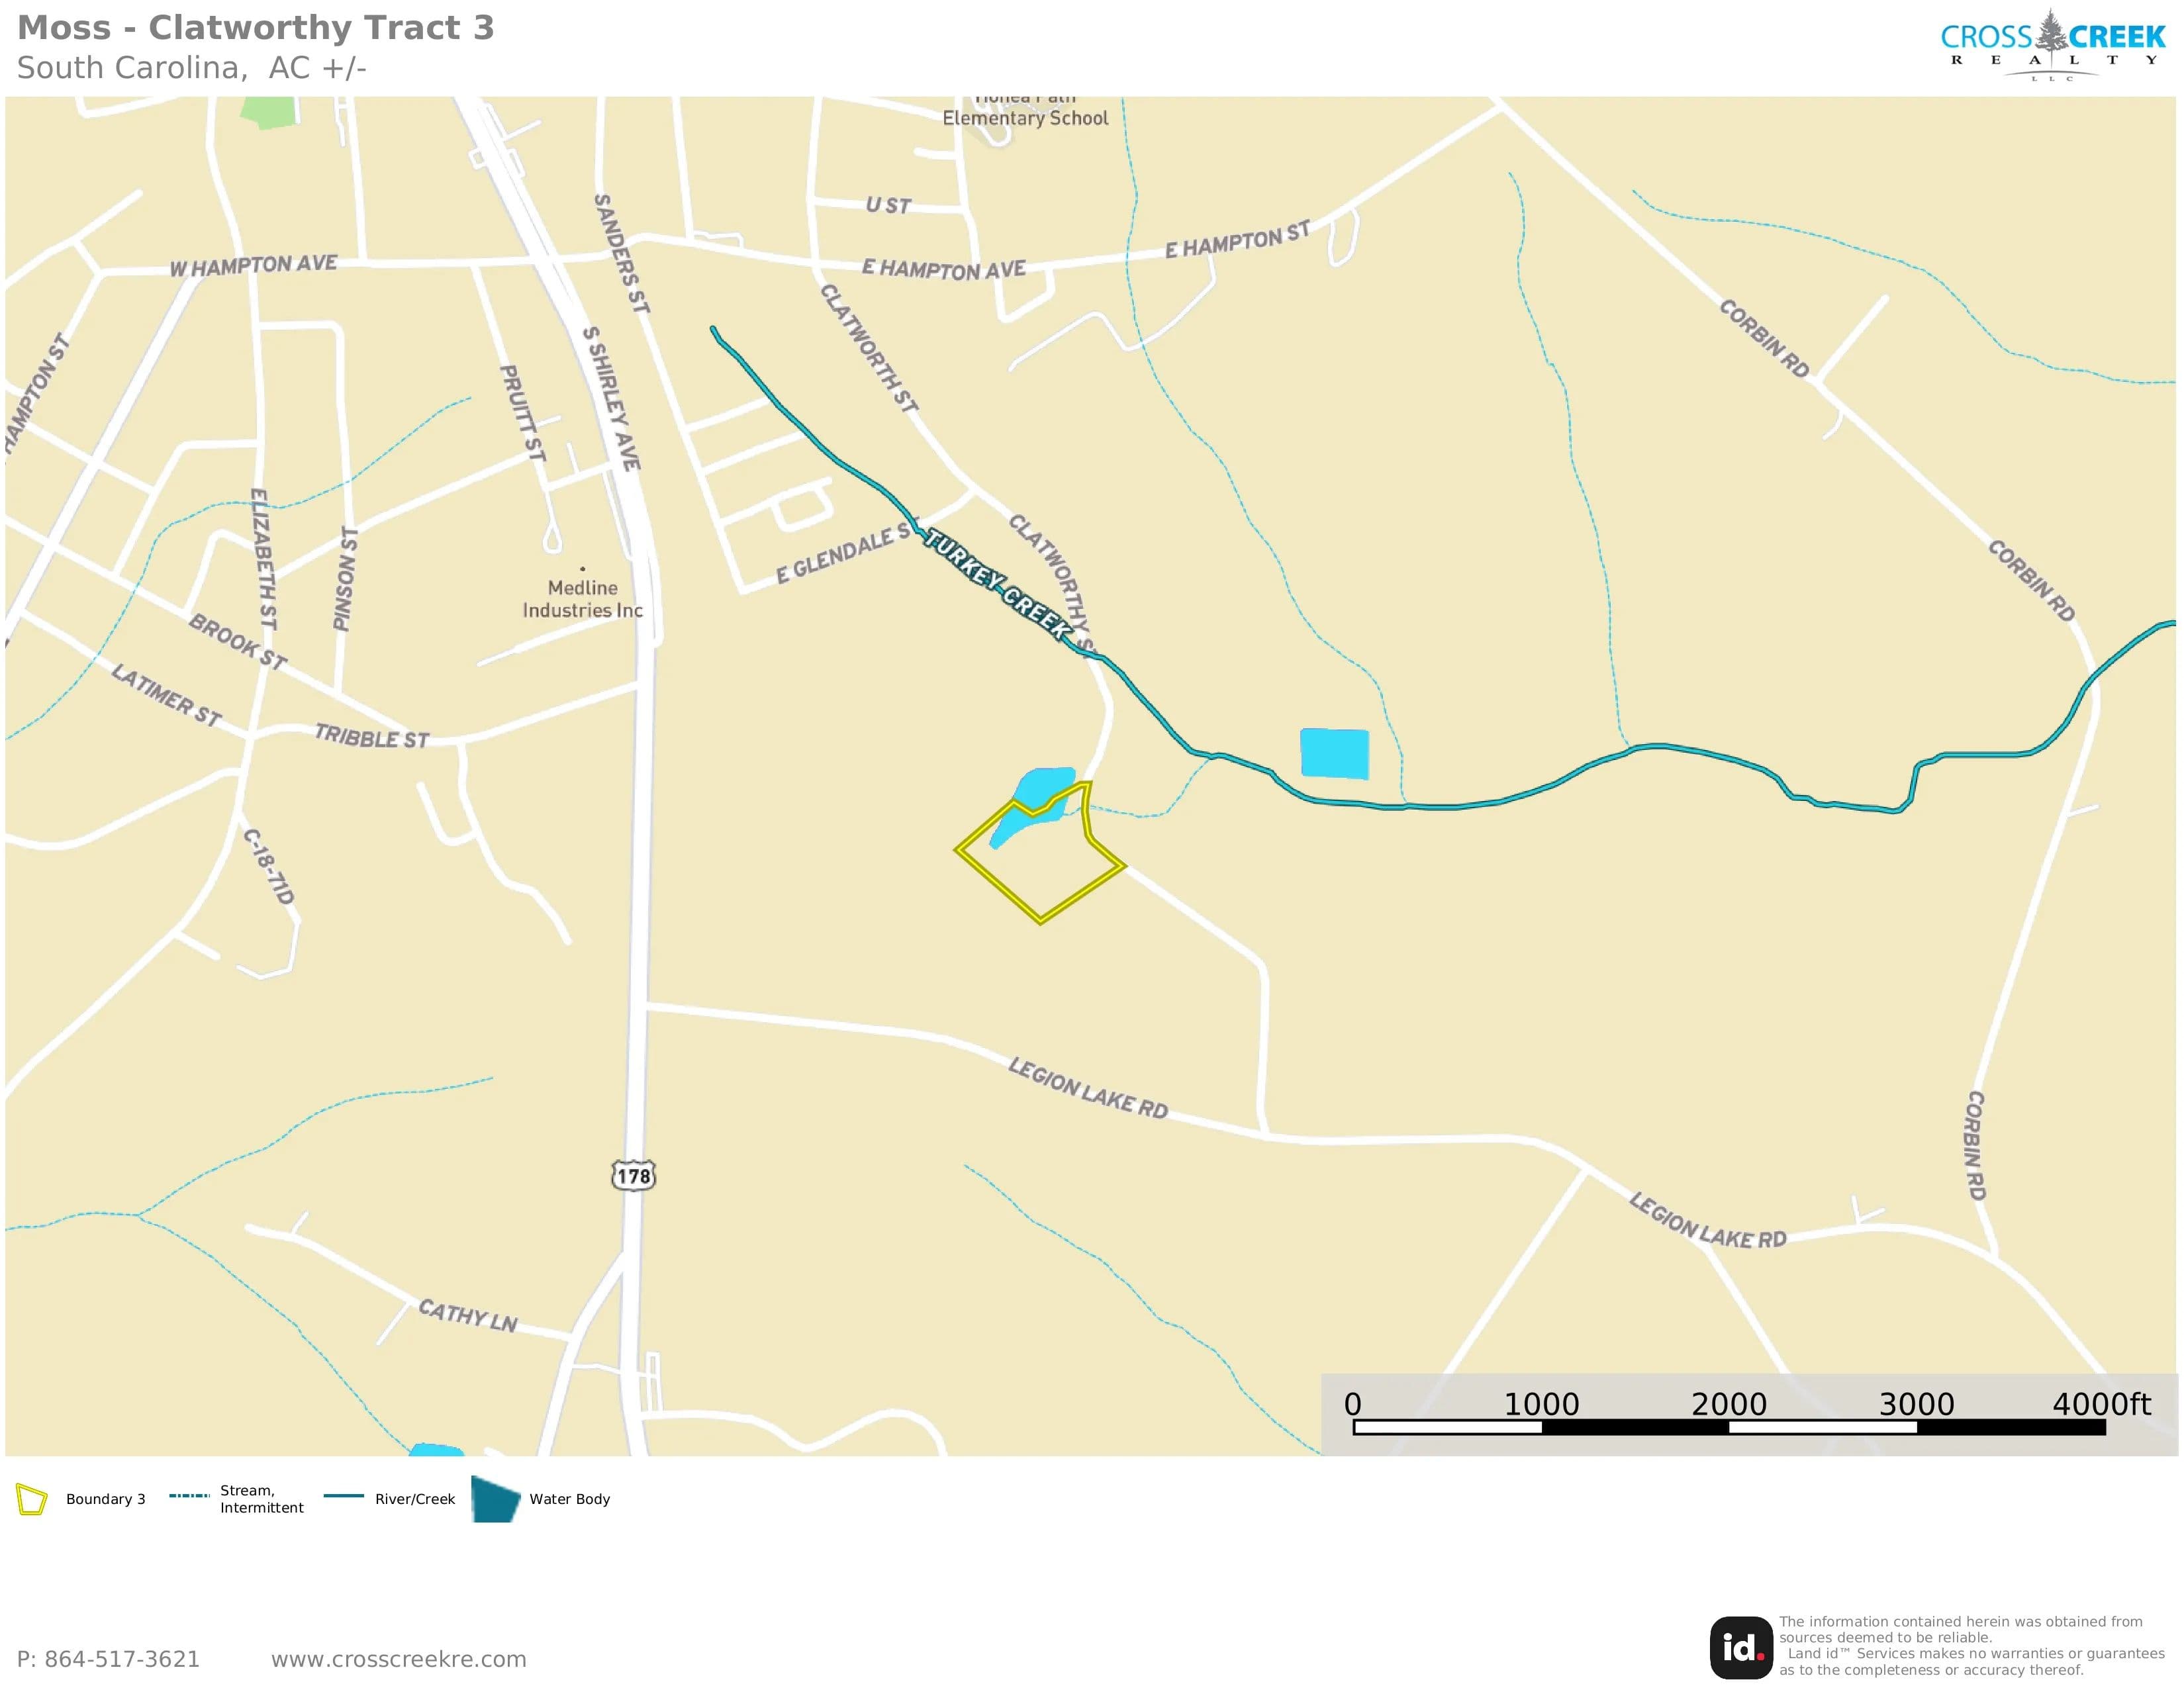Click the intermittent stream legend dashed line
Image resolution: width=2184 pixels, height=1688 pixels.
pyautogui.click(x=189, y=1496)
